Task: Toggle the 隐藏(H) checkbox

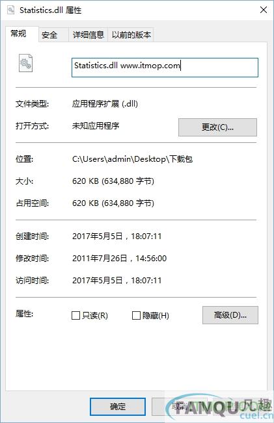Action: pos(136,315)
